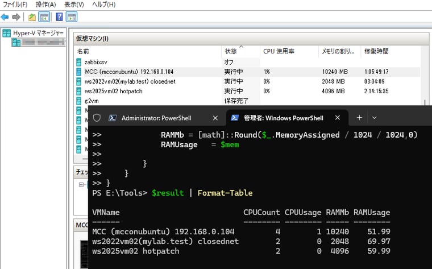The height and width of the screenshot is (269, 432).
Task: Sort by メモリの割り... column header
Action: click(339, 51)
